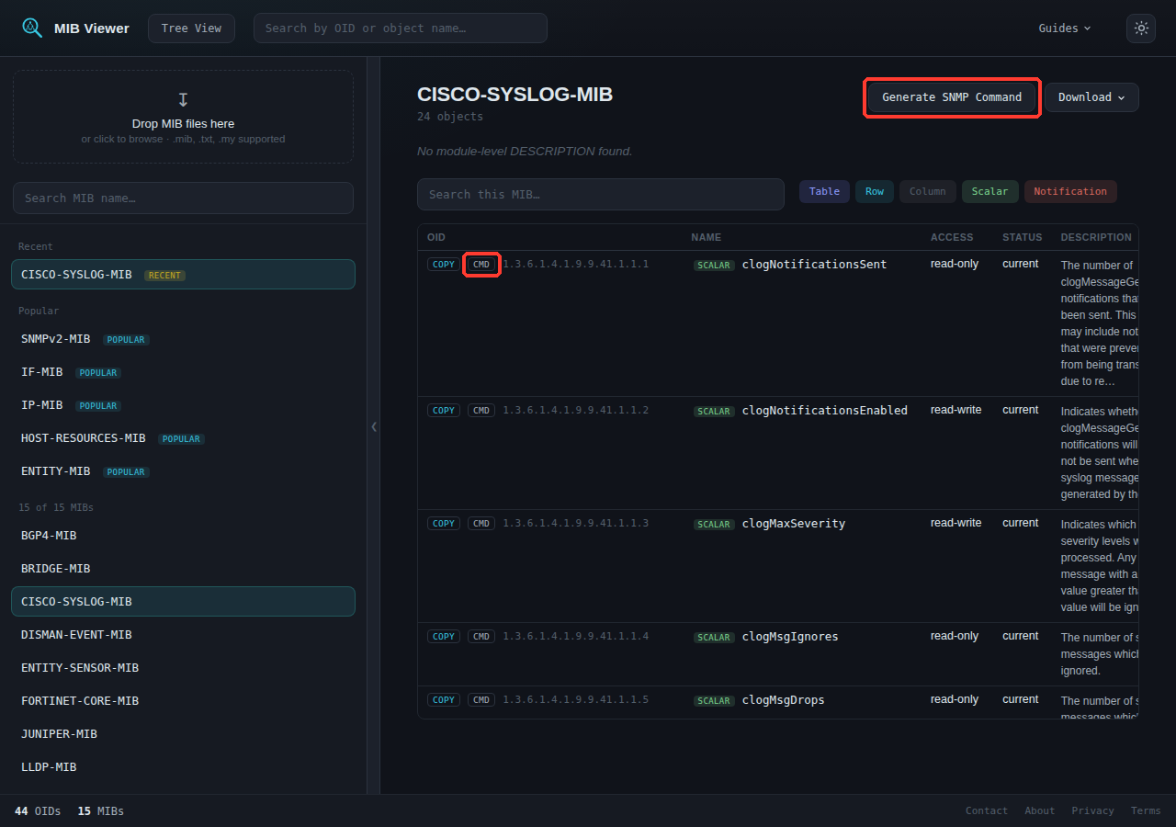Copy OID for clogNotificationsEnabled
The height and width of the screenshot is (827, 1176).
444,411
